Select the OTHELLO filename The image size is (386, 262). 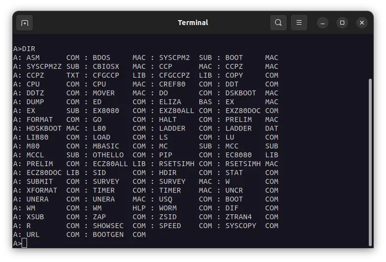tap(108, 155)
